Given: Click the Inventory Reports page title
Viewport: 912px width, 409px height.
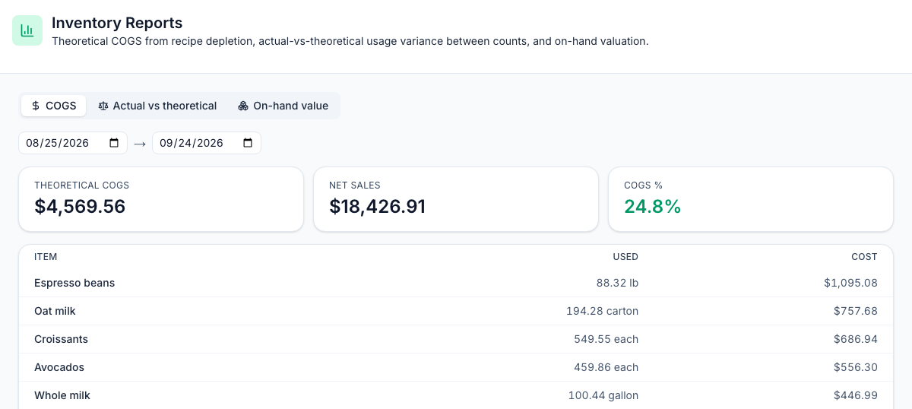Looking at the screenshot, I should [117, 24].
